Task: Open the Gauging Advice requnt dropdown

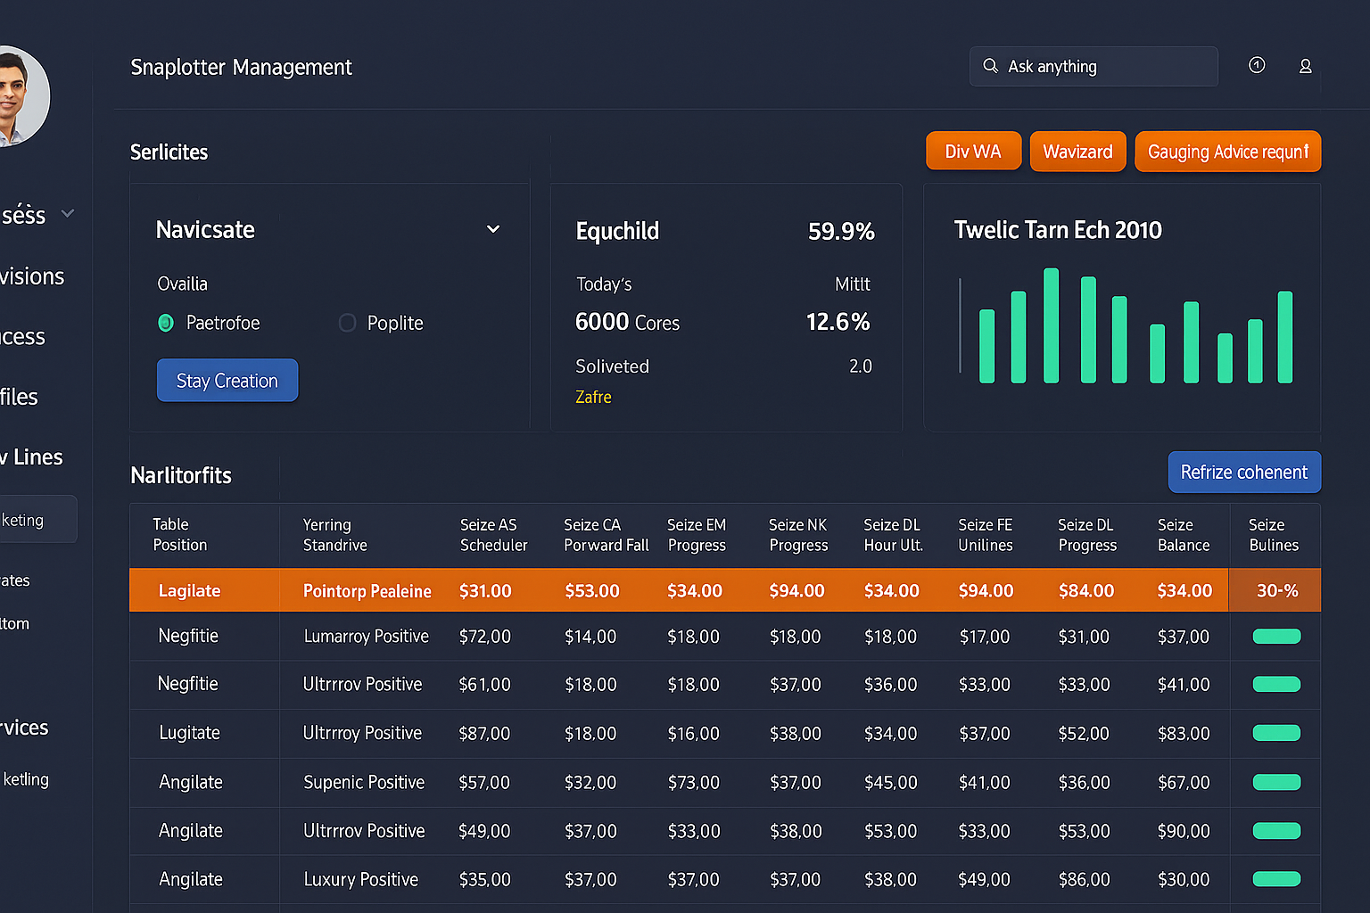Action: (x=1227, y=152)
